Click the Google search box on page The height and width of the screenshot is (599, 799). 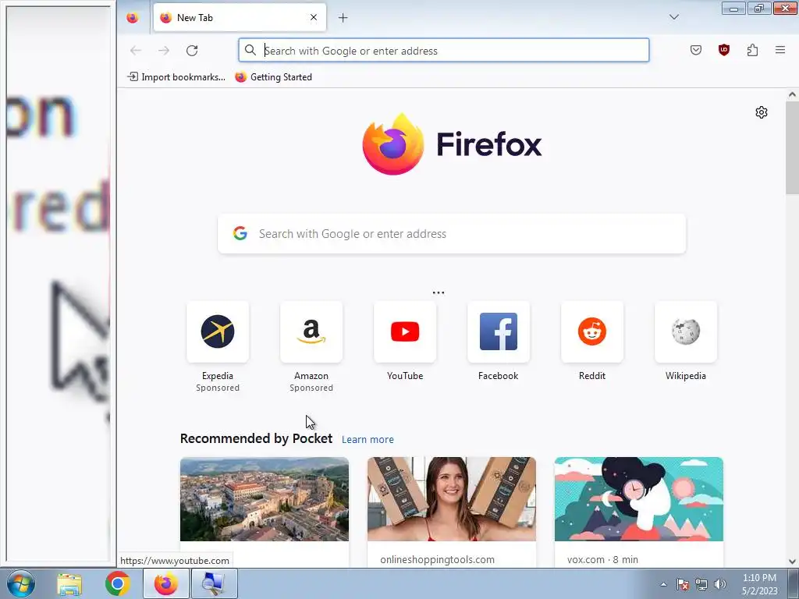(452, 234)
